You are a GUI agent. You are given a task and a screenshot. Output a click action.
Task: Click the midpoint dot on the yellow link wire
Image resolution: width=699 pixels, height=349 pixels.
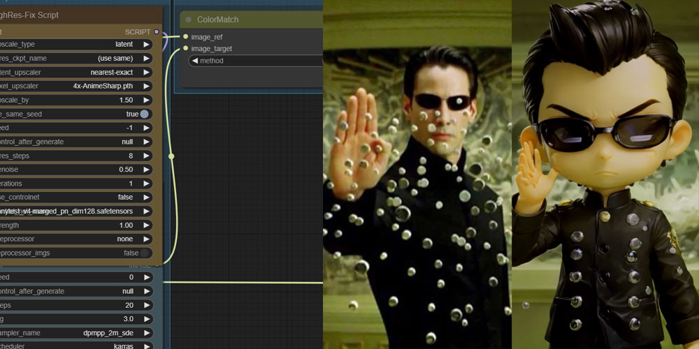pos(171,156)
